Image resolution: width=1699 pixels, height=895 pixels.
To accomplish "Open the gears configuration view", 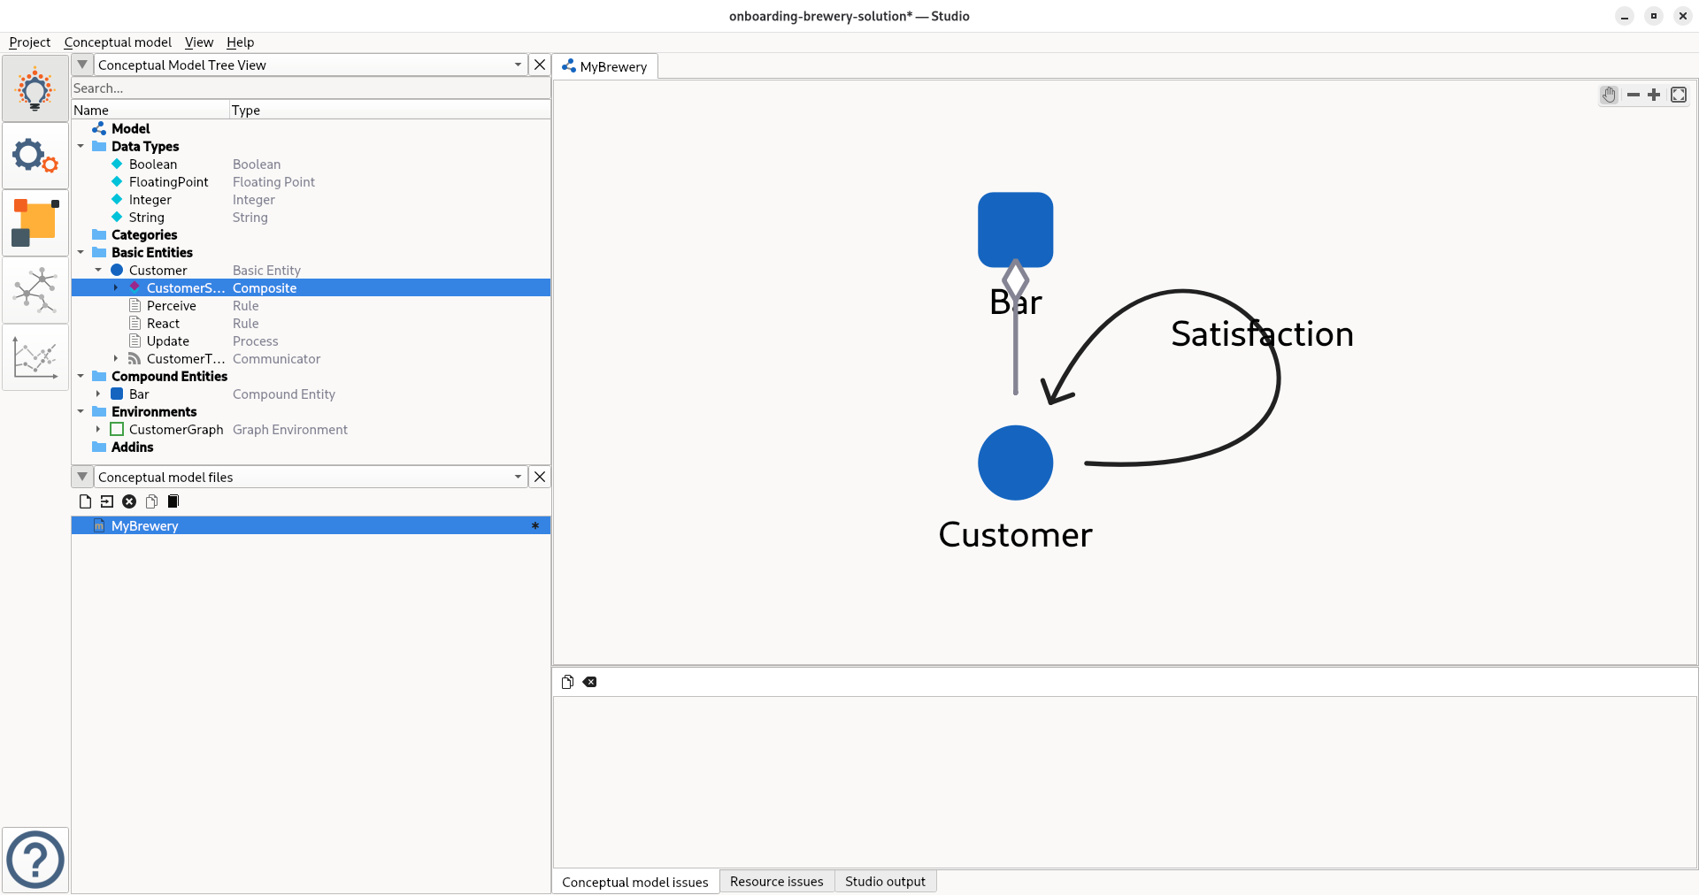I will pos(35,156).
